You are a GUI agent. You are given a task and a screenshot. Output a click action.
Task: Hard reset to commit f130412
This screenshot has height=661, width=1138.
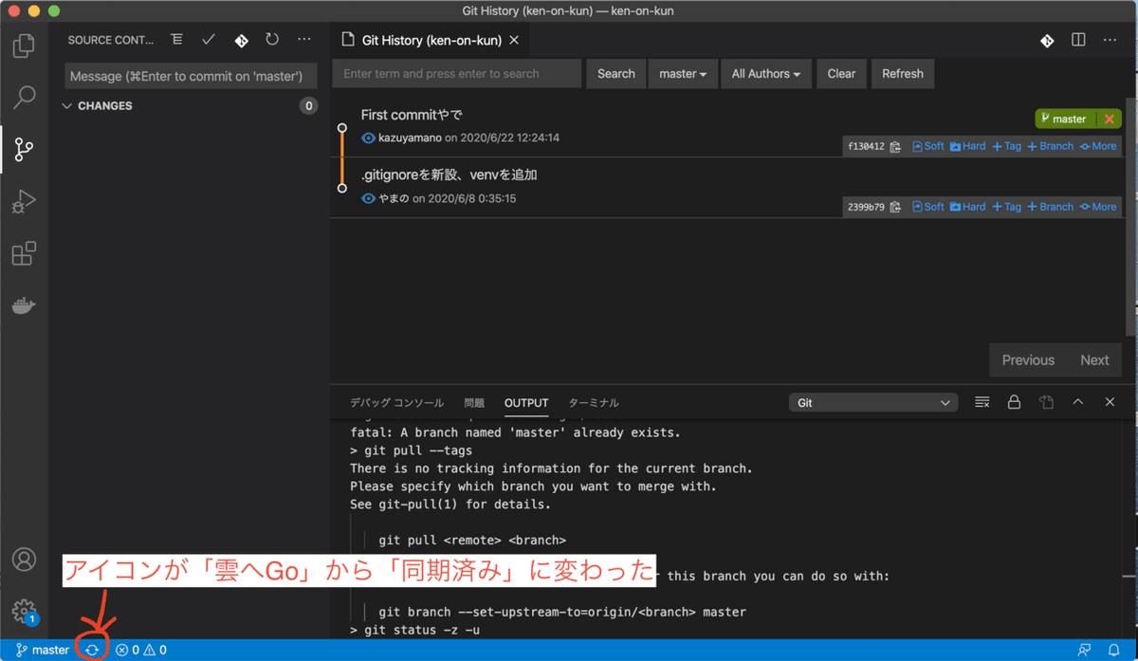[x=968, y=146]
